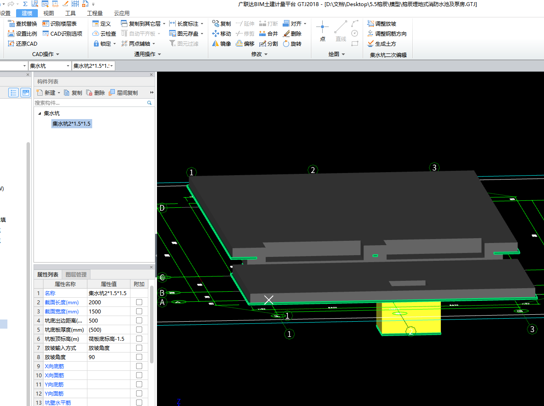Click the search magnifier in 搜索构件 box
The image size is (544, 406).
149,103
